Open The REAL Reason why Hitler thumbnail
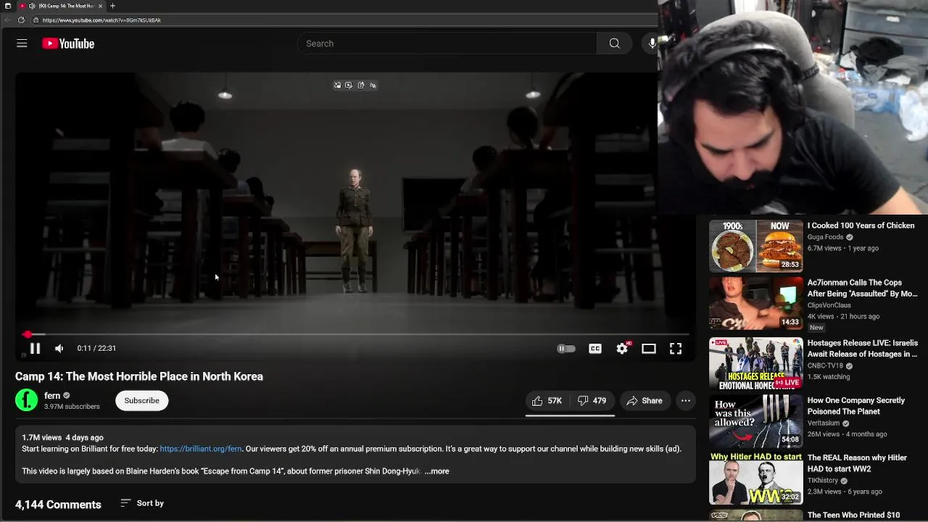Screen dimensions: 928x522 coord(756,478)
